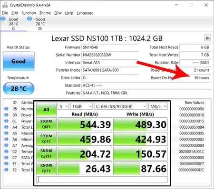Click the 489.30 sequential write result
Viewport: 214px width, 189px height.
pos(140,124)
